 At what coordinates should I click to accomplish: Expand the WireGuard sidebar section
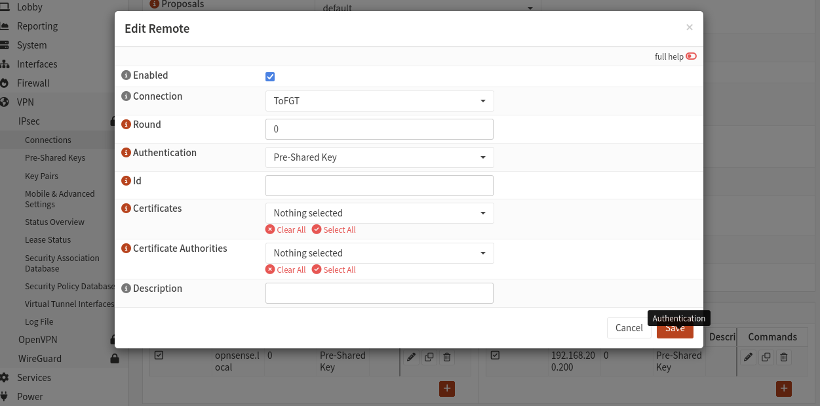point(40,359)
